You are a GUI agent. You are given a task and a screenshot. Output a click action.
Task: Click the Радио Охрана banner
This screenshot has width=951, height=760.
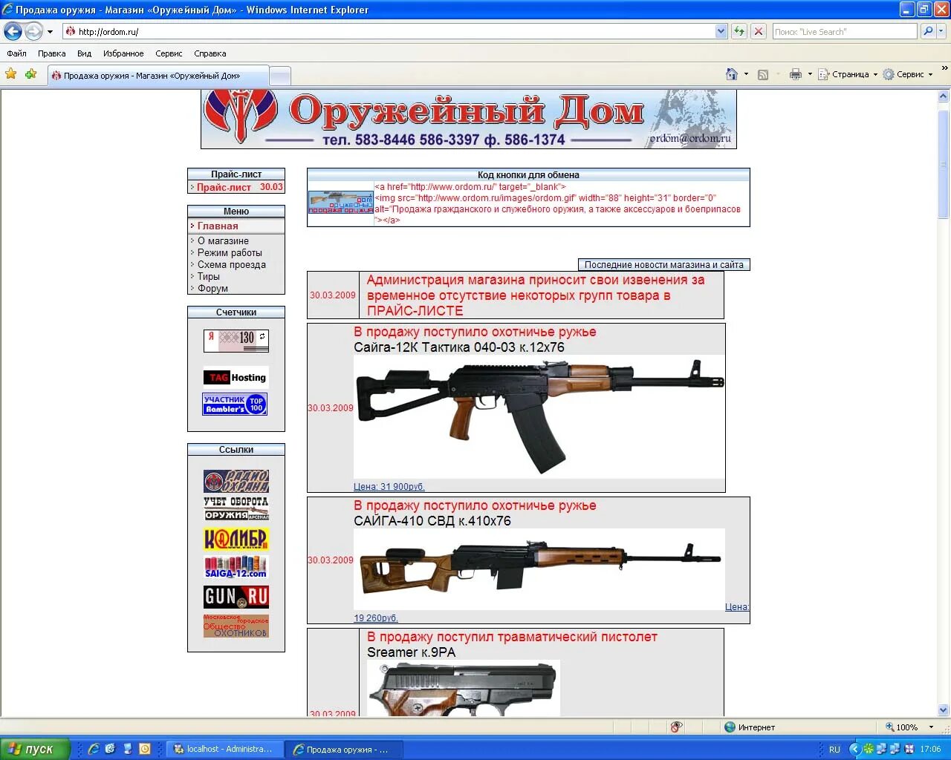[x=236, y=481]
